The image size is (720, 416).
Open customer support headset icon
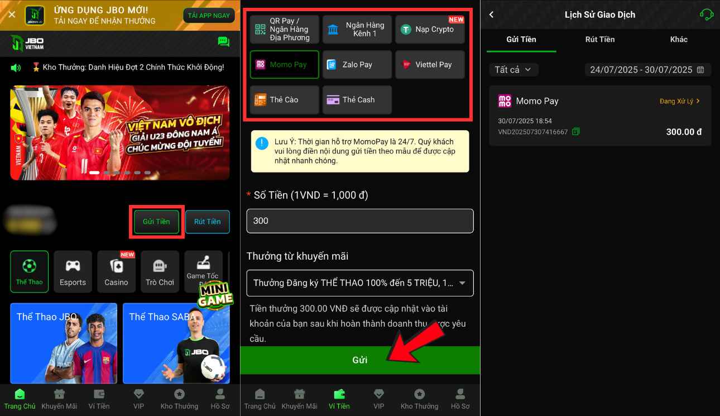click(x=707, y=15)
